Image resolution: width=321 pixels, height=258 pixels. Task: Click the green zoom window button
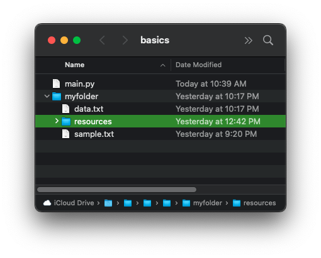point(77,40)
